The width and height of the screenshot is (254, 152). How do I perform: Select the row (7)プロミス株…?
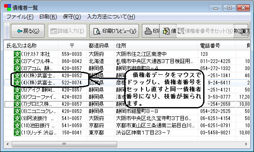(127, 104)
